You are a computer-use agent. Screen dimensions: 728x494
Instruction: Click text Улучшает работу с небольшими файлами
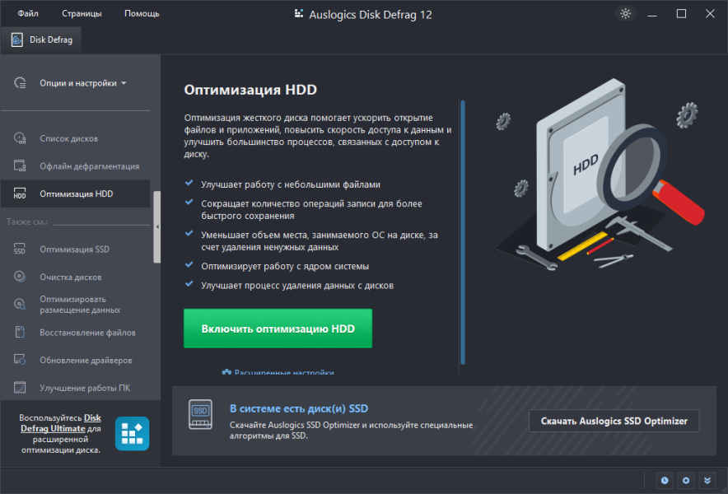291,184
